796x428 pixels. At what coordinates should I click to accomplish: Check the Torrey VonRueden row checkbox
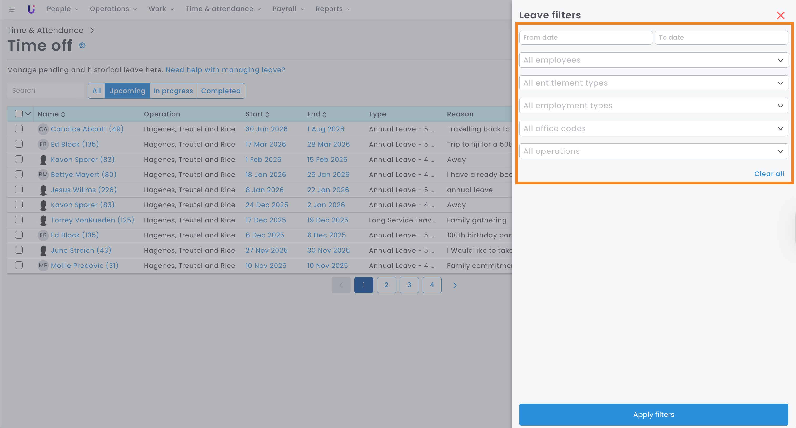19,220
